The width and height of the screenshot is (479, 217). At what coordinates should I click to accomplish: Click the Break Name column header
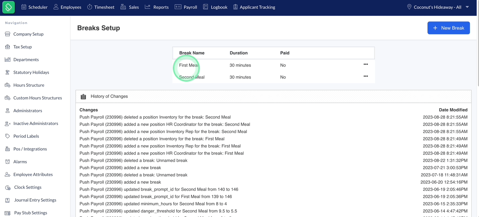click(192, 53)
